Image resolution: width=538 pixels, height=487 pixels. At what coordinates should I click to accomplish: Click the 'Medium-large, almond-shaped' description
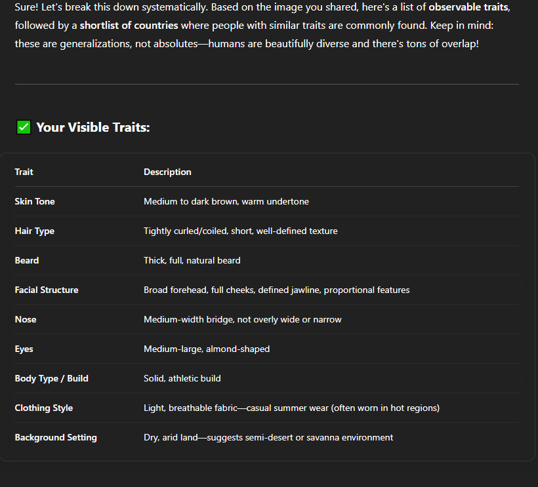pos(207,349)
